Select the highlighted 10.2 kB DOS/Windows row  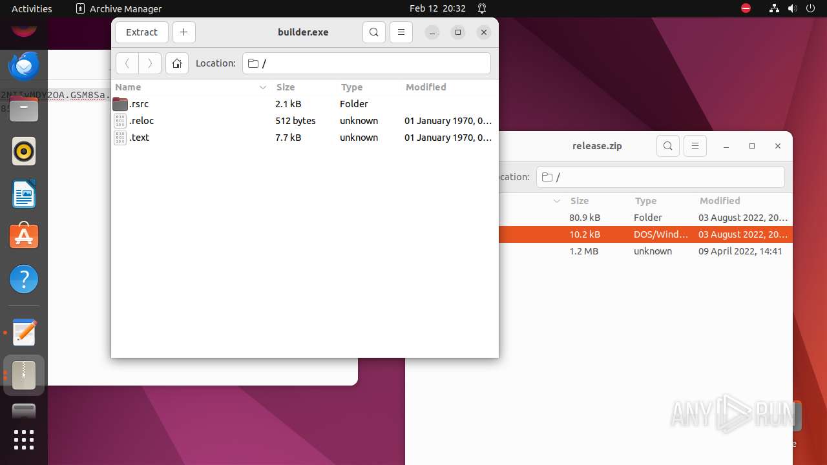[x=646, y=234]
